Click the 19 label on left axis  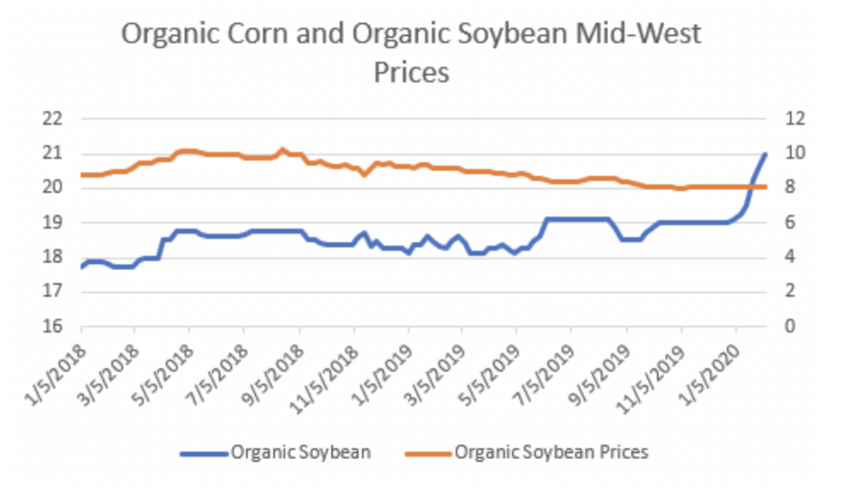coord(52,223)
